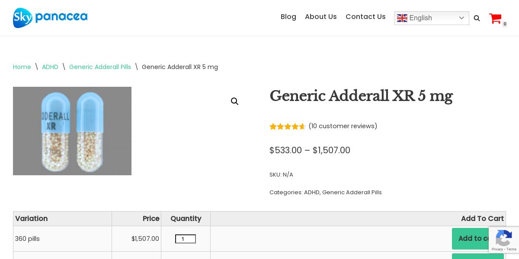Open the 10 customer reviews link

(x=343, y=126)
